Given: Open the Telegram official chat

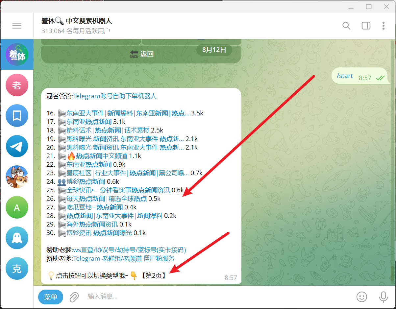Looking at the screenshot, I should pyautogui.click(x=17, y=146).
